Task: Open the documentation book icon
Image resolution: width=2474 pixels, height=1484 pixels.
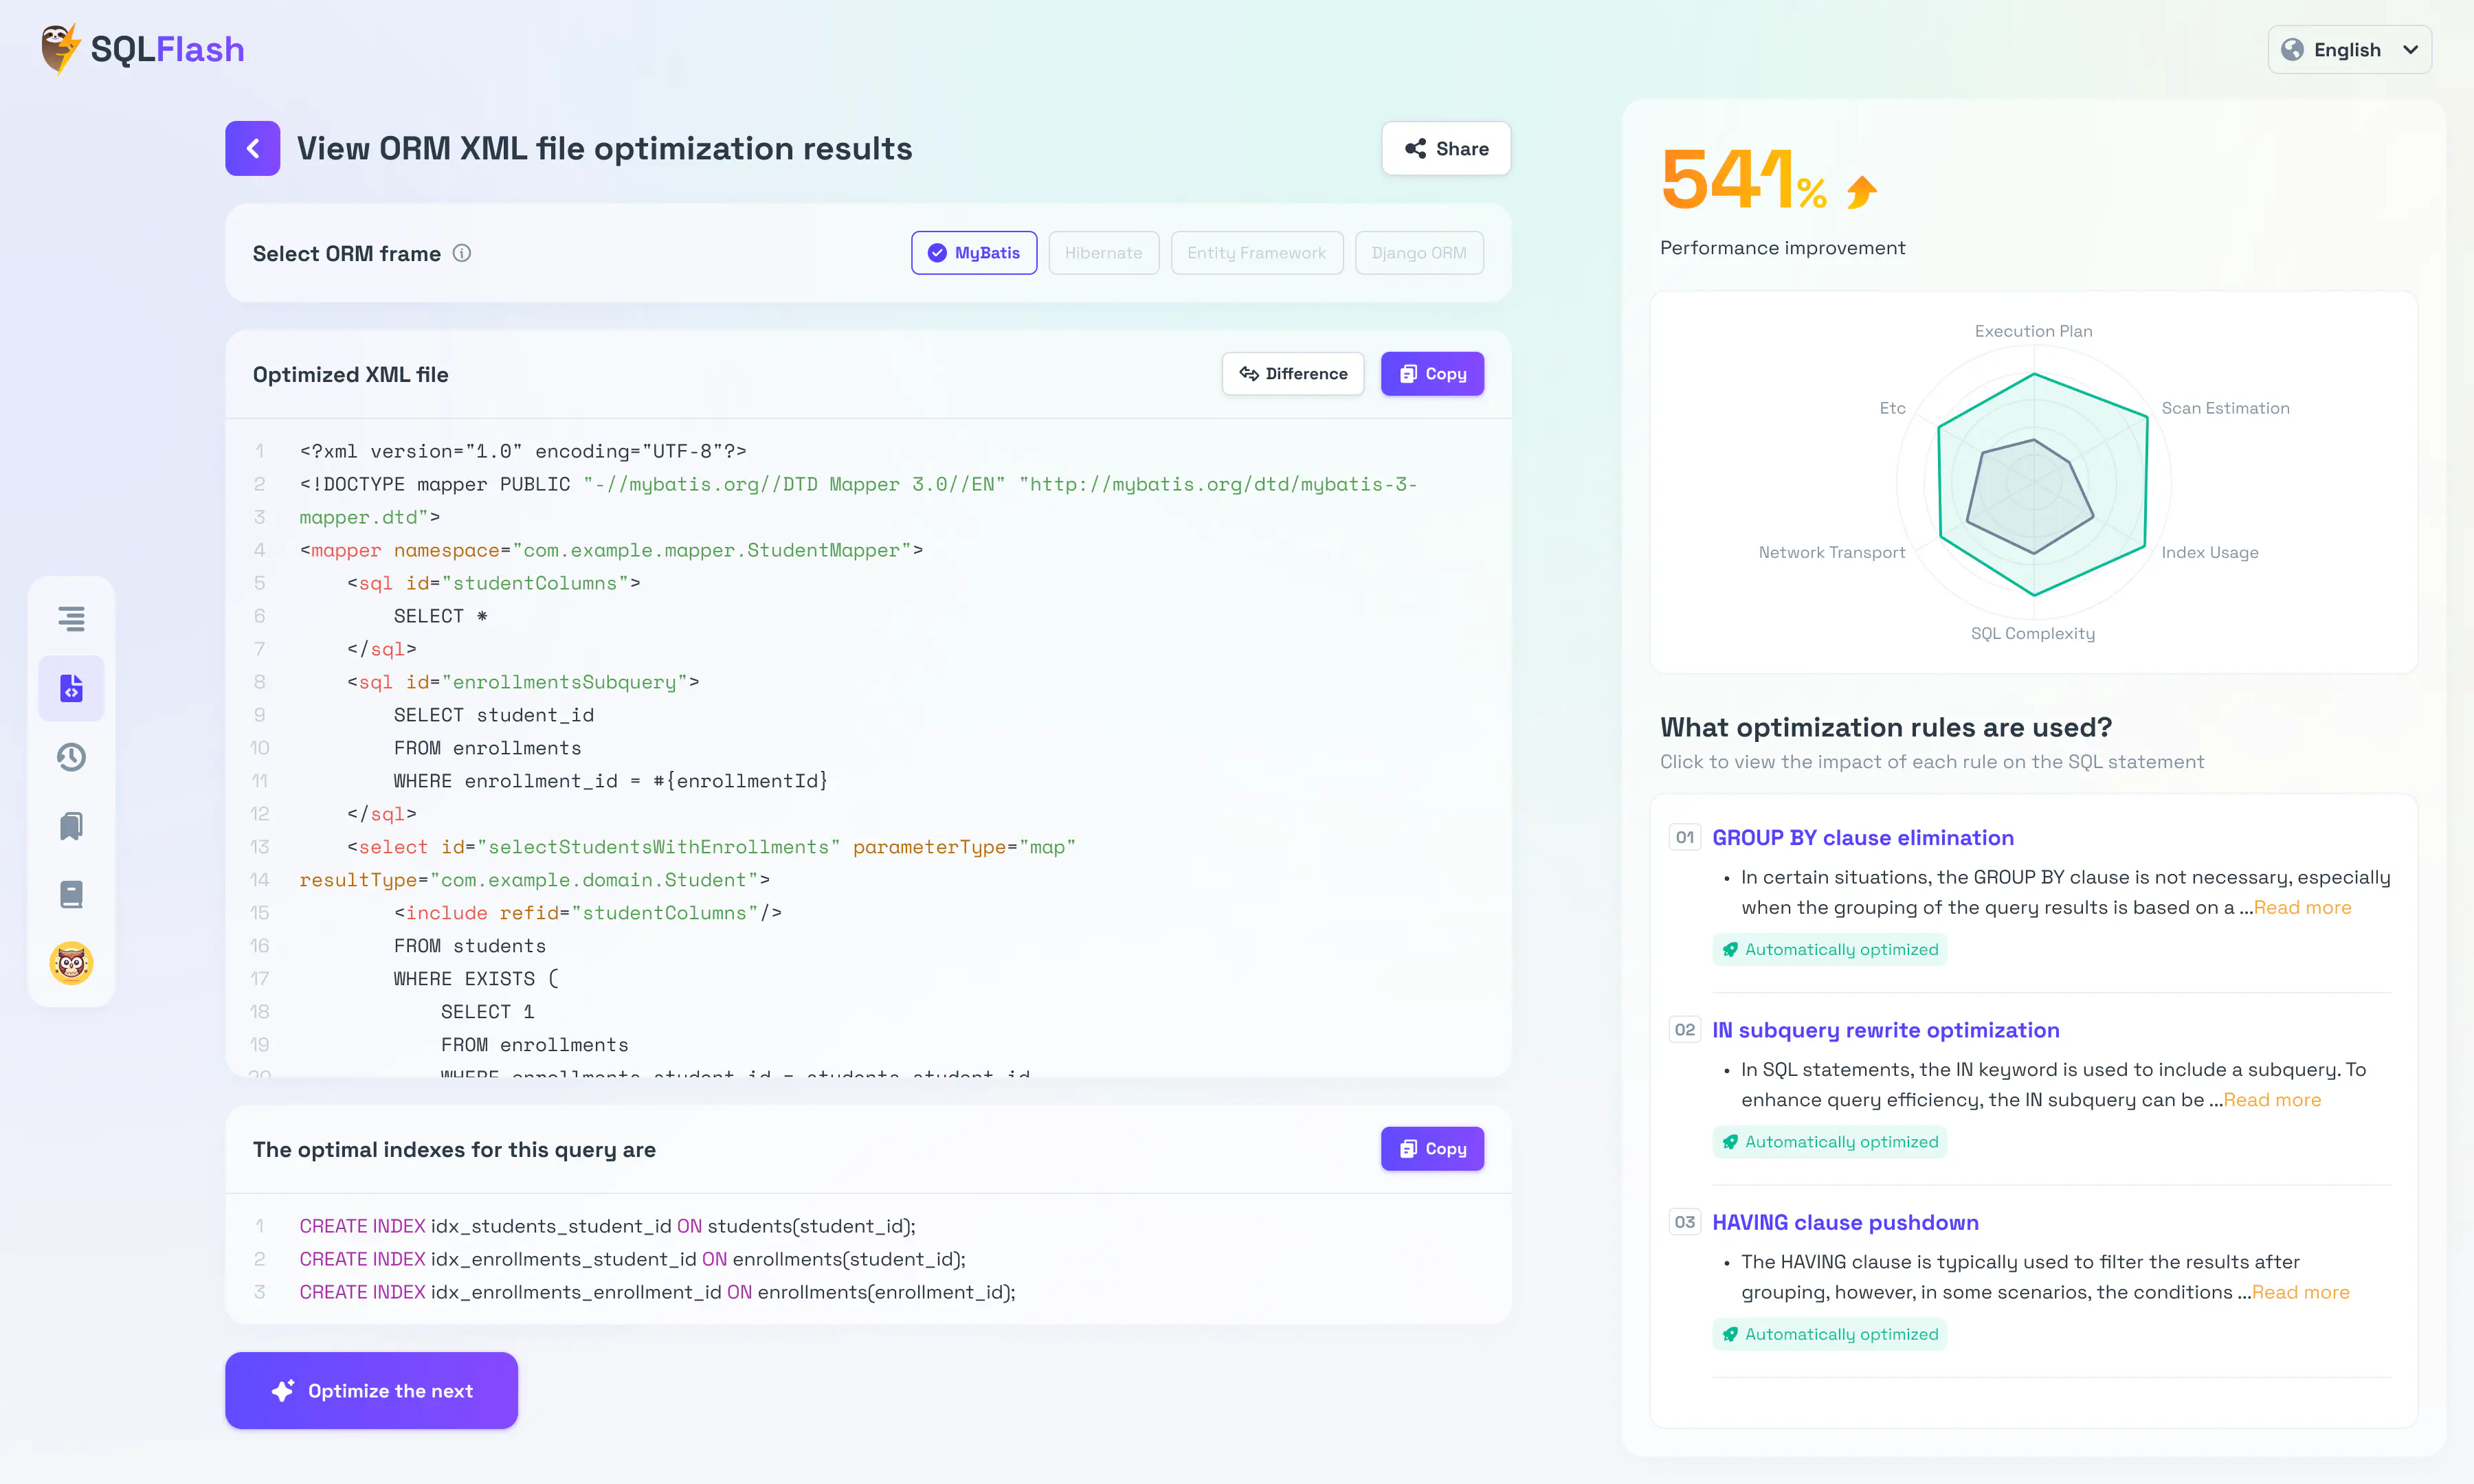Action: click(x=71, y=894)
